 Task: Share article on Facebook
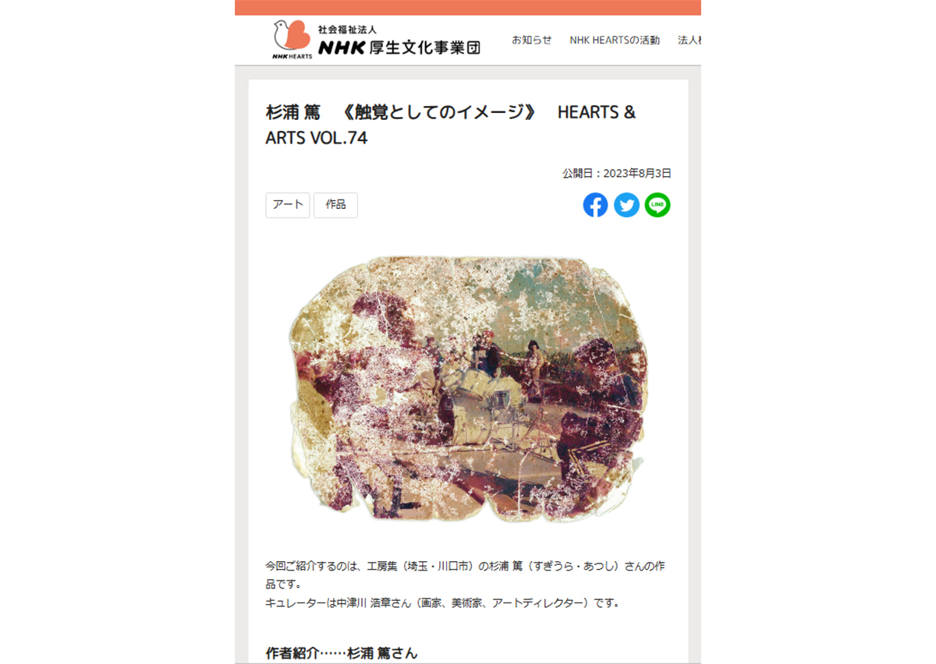[x=595, y=205]
